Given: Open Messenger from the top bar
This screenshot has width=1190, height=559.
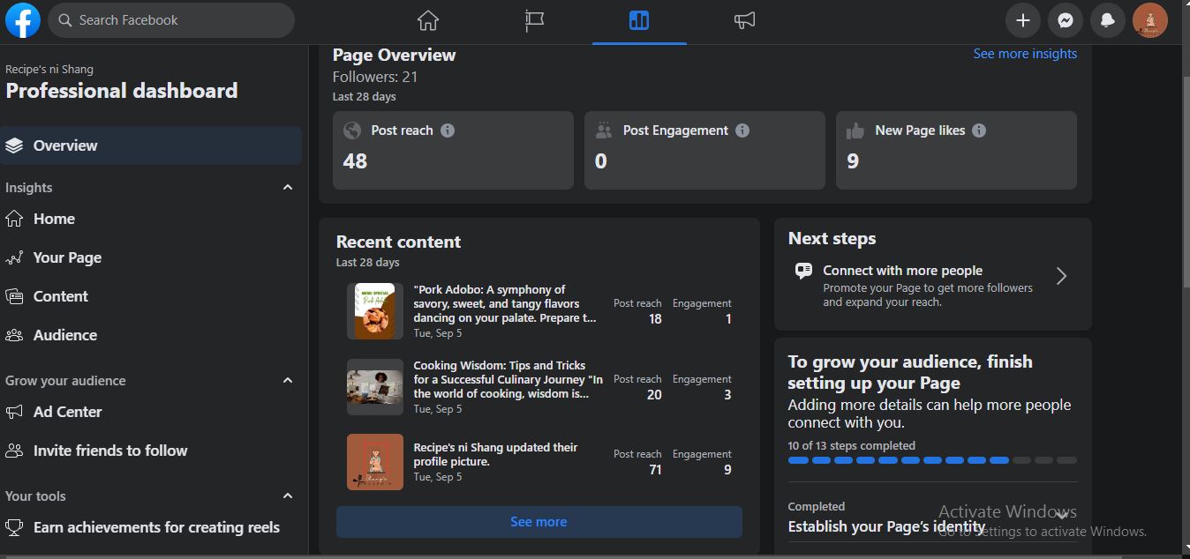Looking at the screenshot, I should click(1066, 20).
